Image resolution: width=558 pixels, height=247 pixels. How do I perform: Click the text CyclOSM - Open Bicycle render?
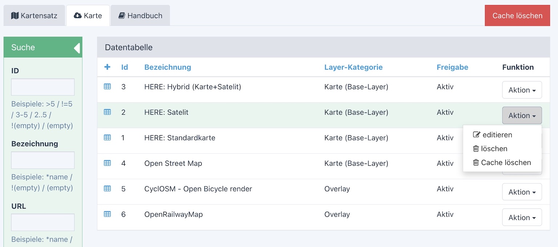coord(198,189)
